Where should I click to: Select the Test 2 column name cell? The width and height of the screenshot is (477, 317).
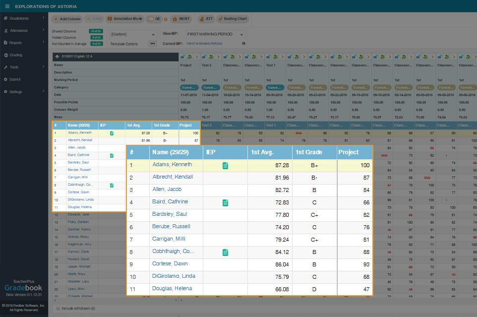click(211, 65)
